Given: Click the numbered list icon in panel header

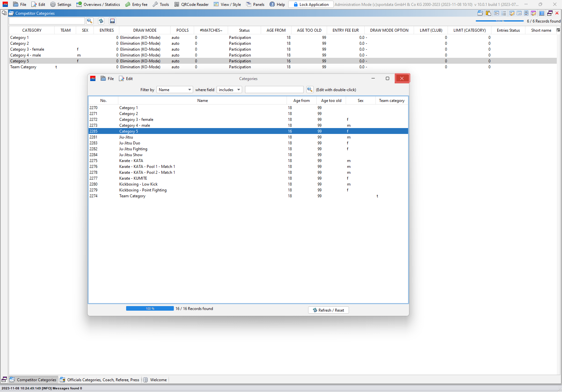Looking at the screenshot, I should pyautogui.click(x=504, y=13).
